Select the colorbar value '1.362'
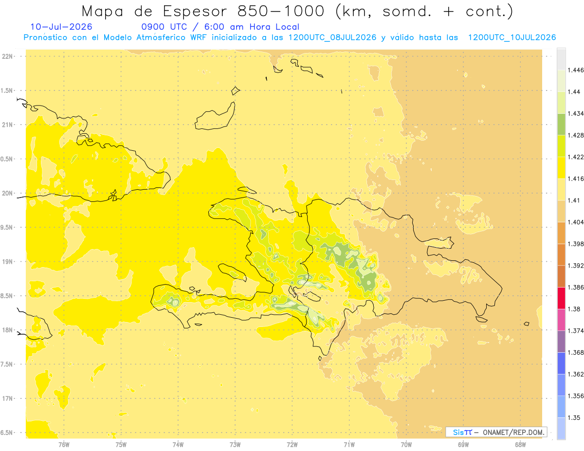Image resolution: width=584 pixels, height=451 pixels. coord(576,374)
